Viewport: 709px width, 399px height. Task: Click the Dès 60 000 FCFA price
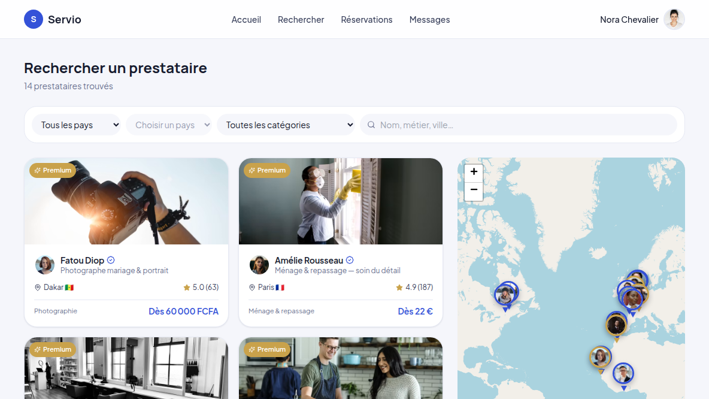pos(184,312)
